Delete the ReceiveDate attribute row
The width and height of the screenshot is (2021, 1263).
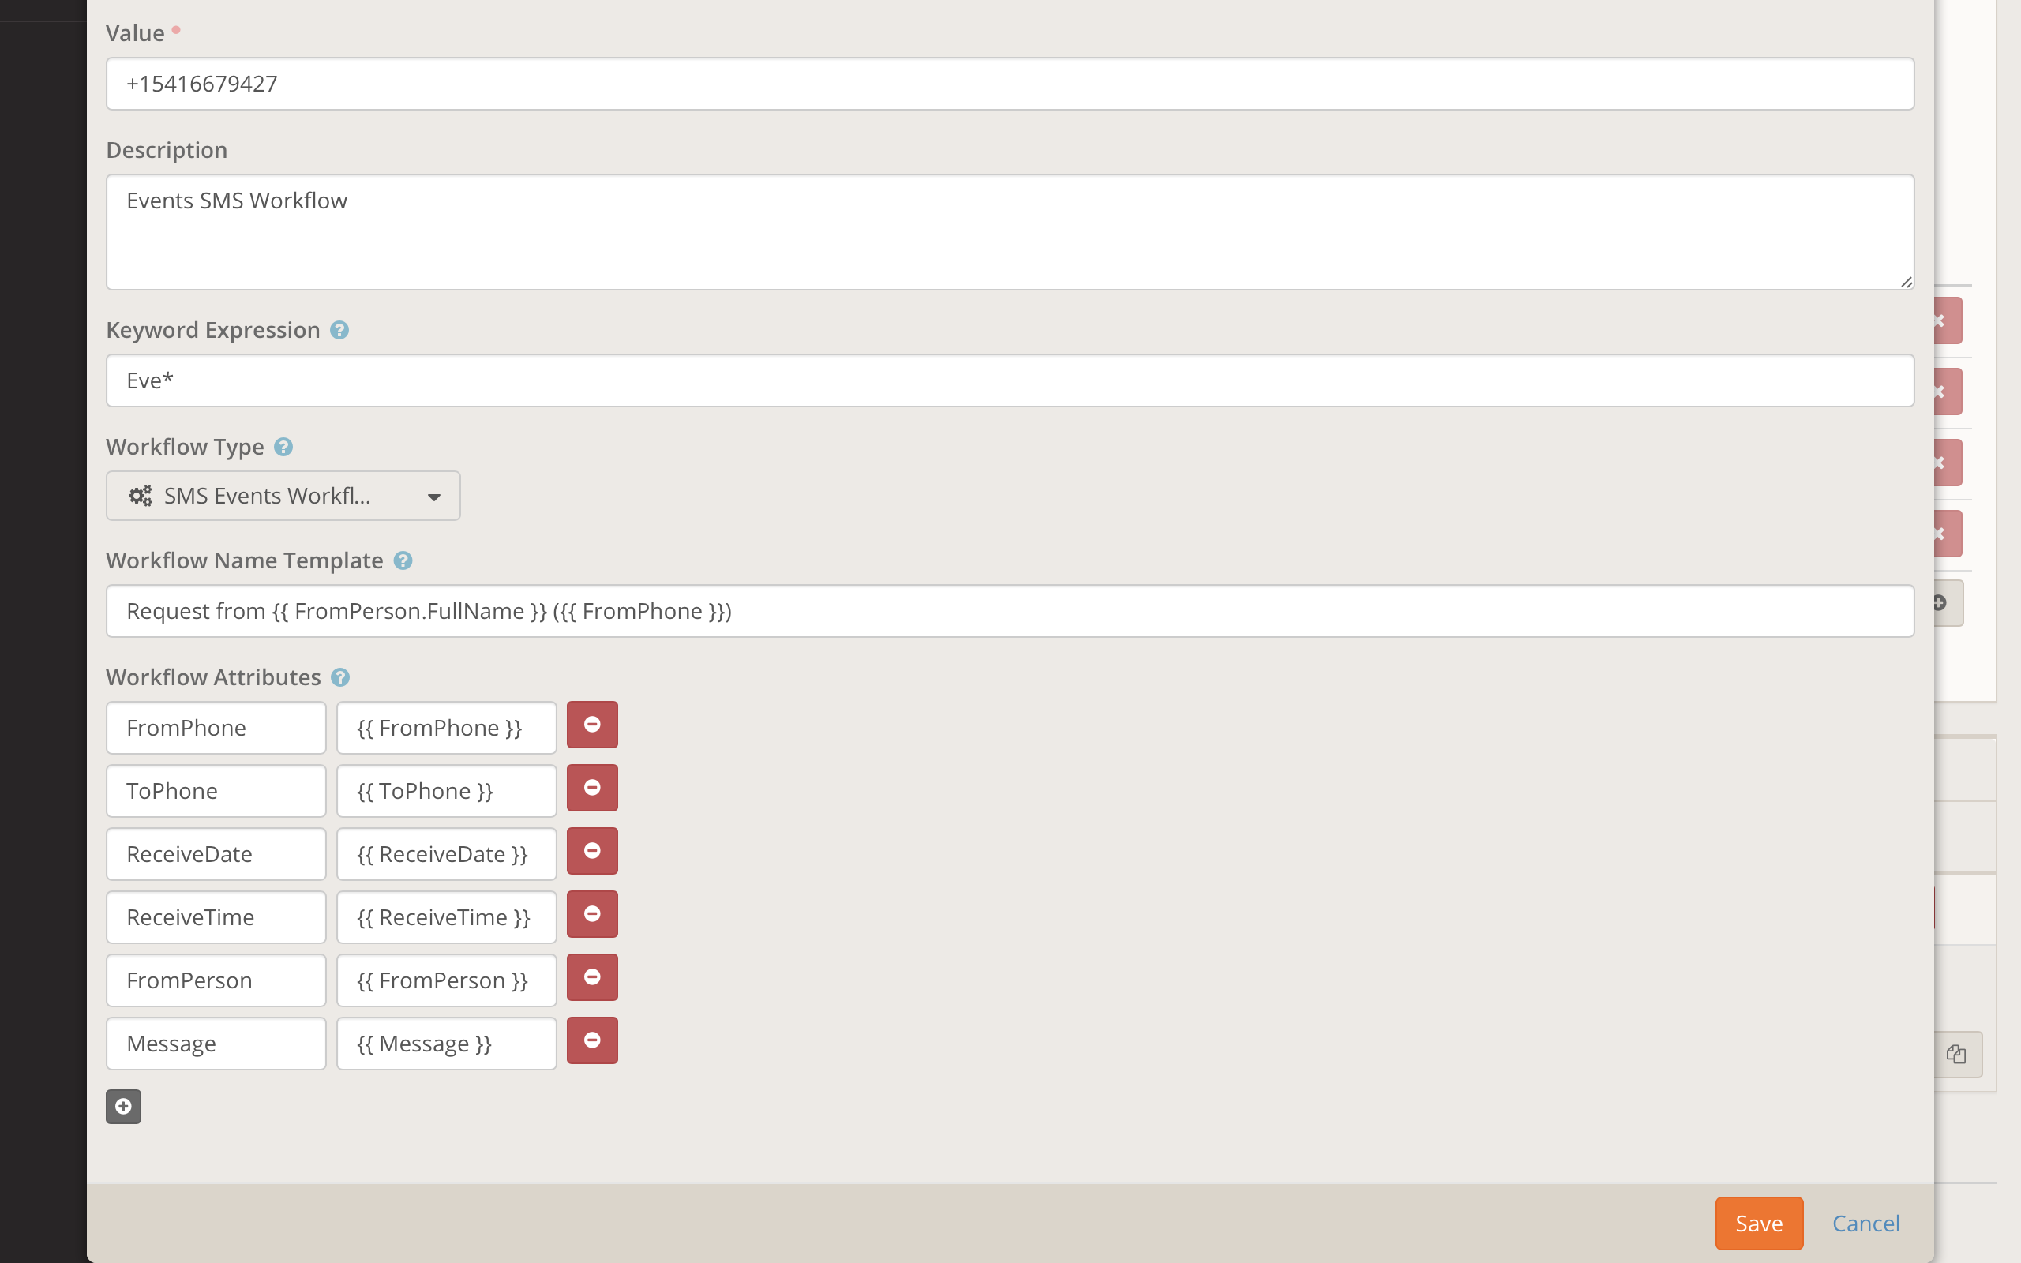click(x=592, y=850)
